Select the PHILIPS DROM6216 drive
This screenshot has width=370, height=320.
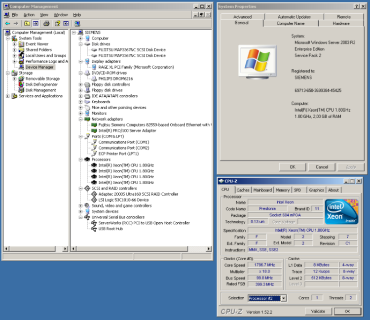pyautogui.click(x=115, y=79)
